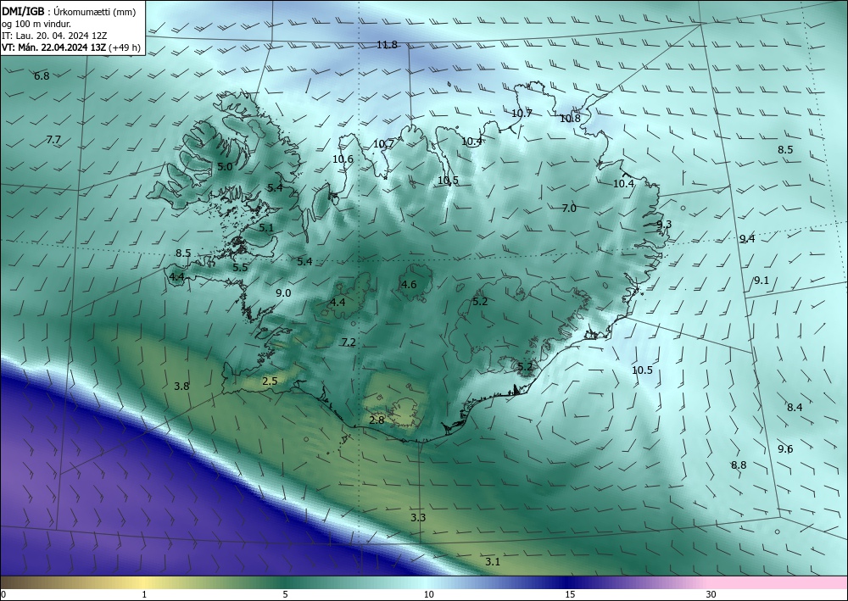Click the '5' label on the color scale
The image size is (848, 601).
(285, 595)
